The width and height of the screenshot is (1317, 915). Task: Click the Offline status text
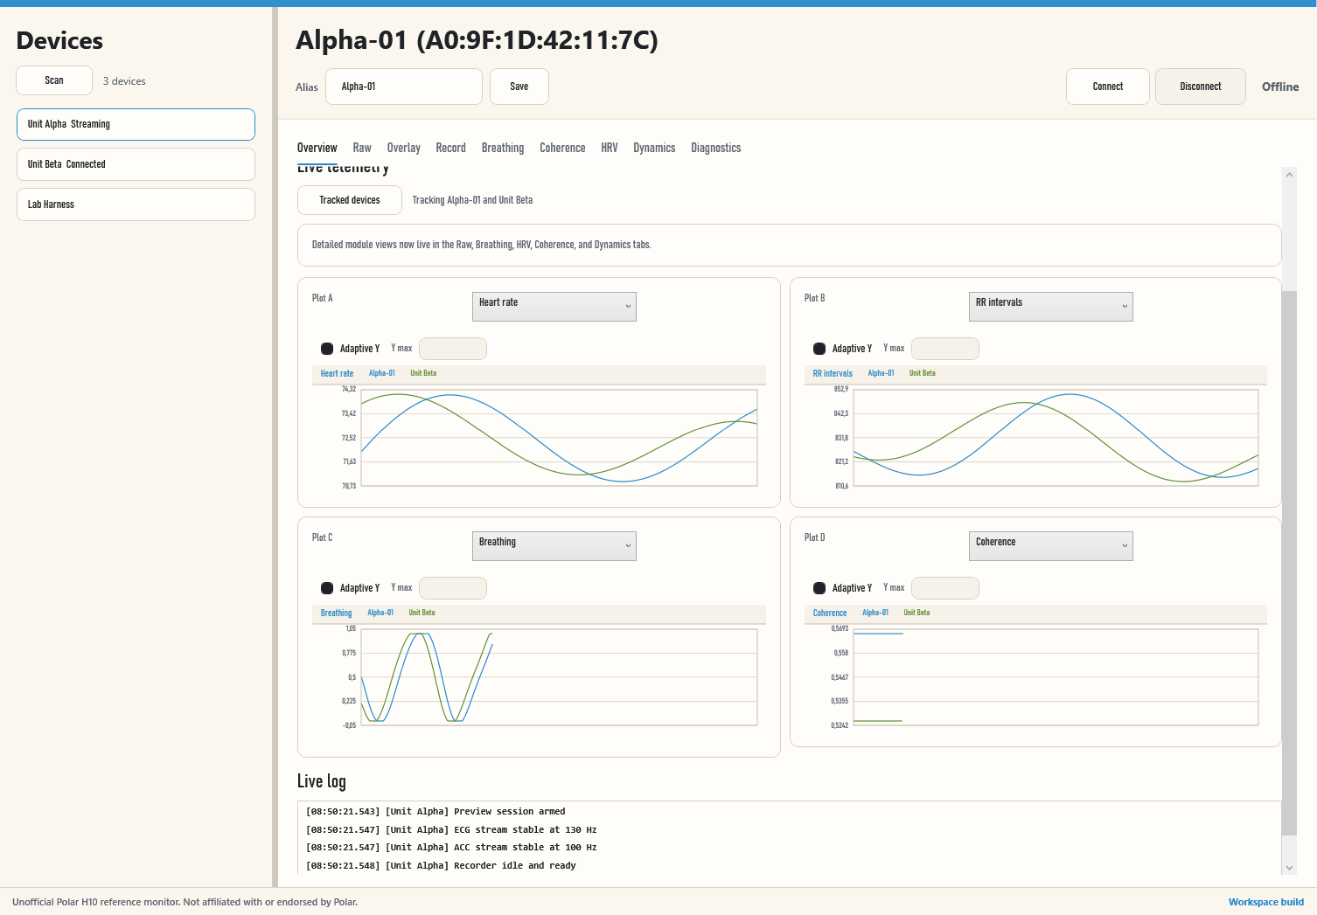(1280, 87)
